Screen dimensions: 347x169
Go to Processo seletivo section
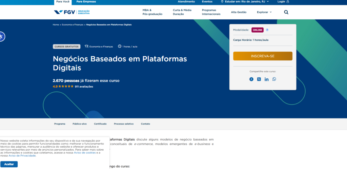pyautogui.click(x=124, y=124)
